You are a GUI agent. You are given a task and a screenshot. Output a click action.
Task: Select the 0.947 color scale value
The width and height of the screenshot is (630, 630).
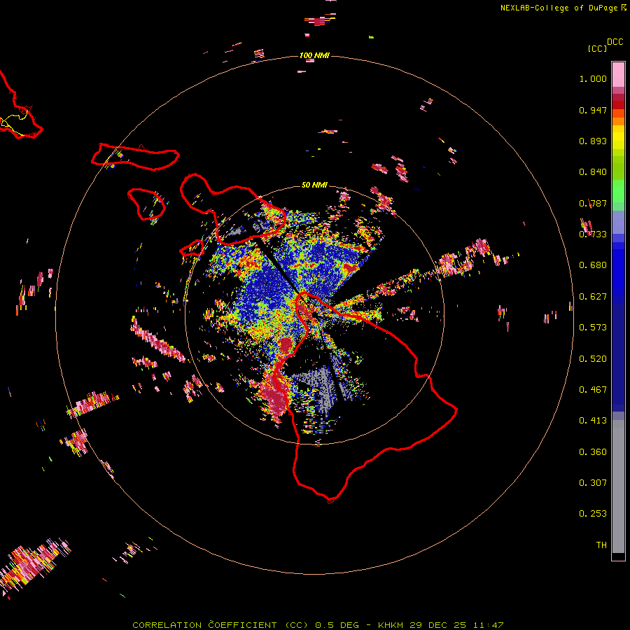coord(593,110)
